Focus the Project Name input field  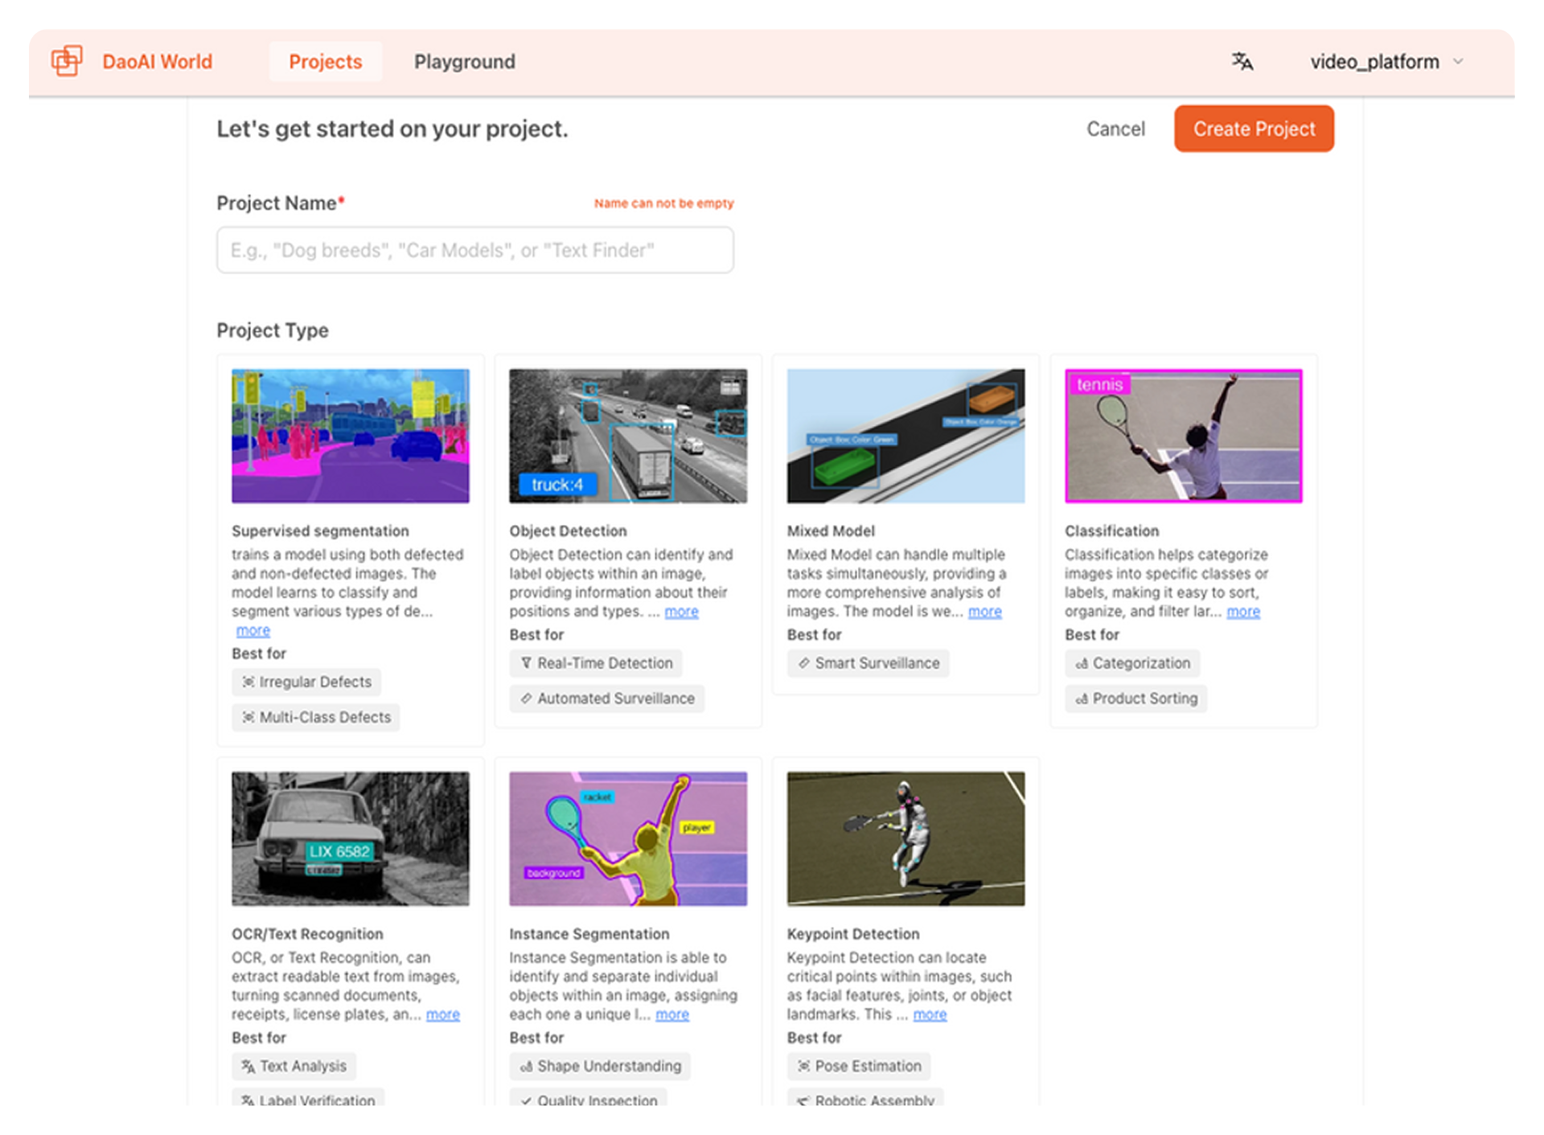click(474, 250)
